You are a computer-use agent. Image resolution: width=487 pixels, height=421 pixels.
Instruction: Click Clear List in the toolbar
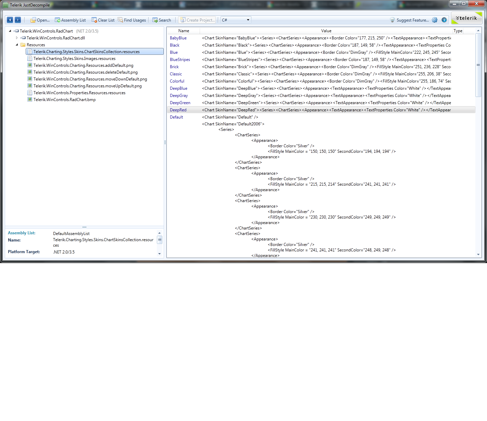[x=103, y=20]
